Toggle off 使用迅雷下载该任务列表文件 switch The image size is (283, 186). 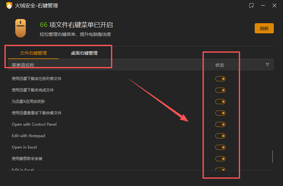(220, 79)
